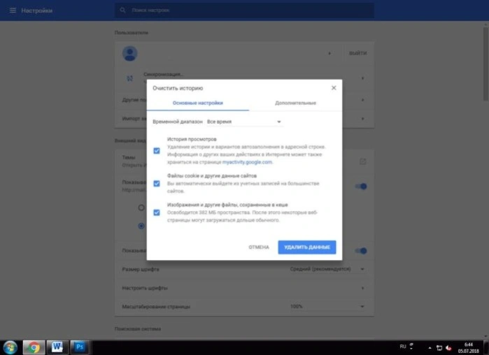The image size is (489, 355).
Task: Switch to the Дополнительные tab
Action: click(x=295, y=103)
